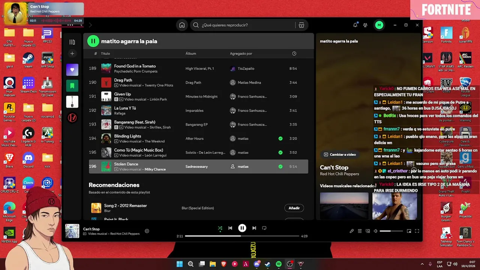Image resolution: width=480 pixels, height=270 pixels.
Task: Toggle the queue view icon
Action: [x=360, y=231]
